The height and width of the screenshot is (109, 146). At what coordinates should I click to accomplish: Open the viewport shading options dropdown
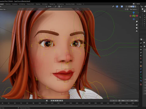coord(137,7)
